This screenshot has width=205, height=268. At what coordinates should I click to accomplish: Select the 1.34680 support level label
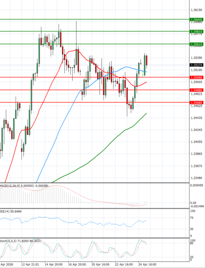pos(196,103)
